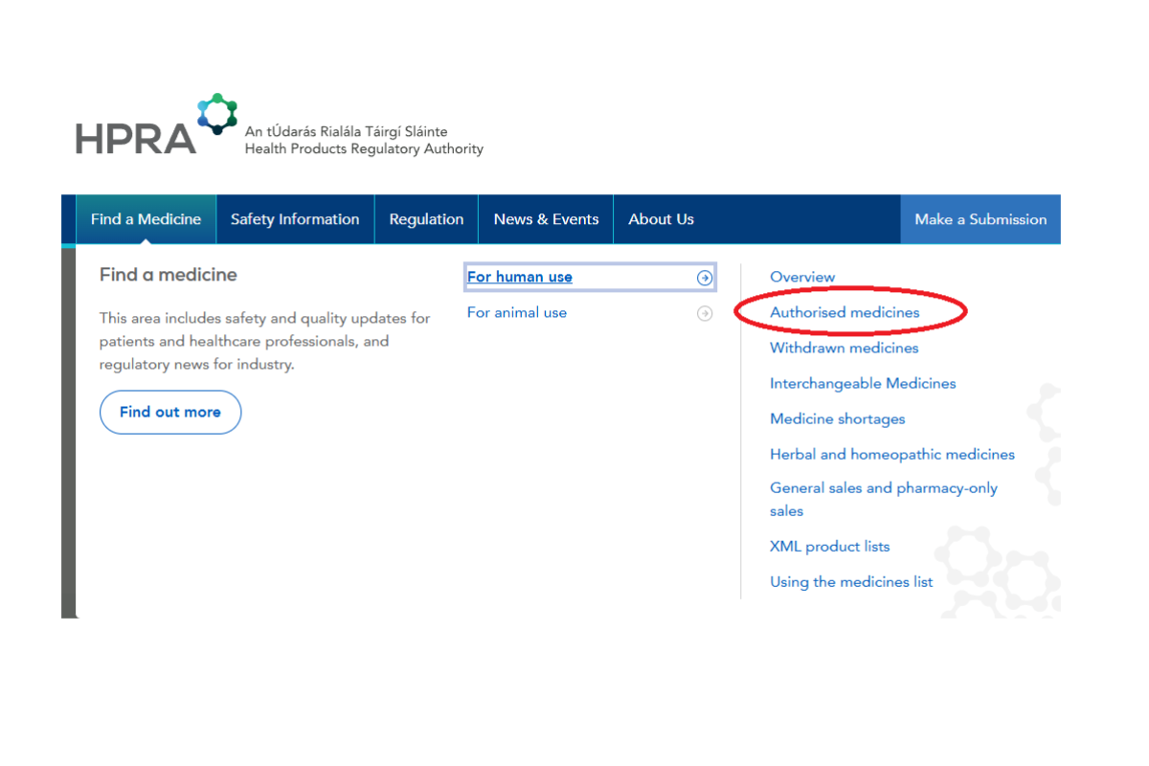Open Herbal and homeopathic medicines link
This screenshot has width=1149, height=766.
(892, 455)
